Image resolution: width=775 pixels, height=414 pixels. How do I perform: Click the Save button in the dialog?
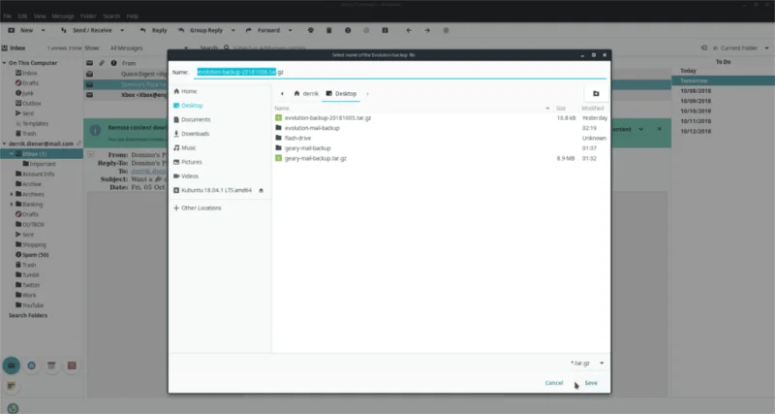click(x=591, y=383)
